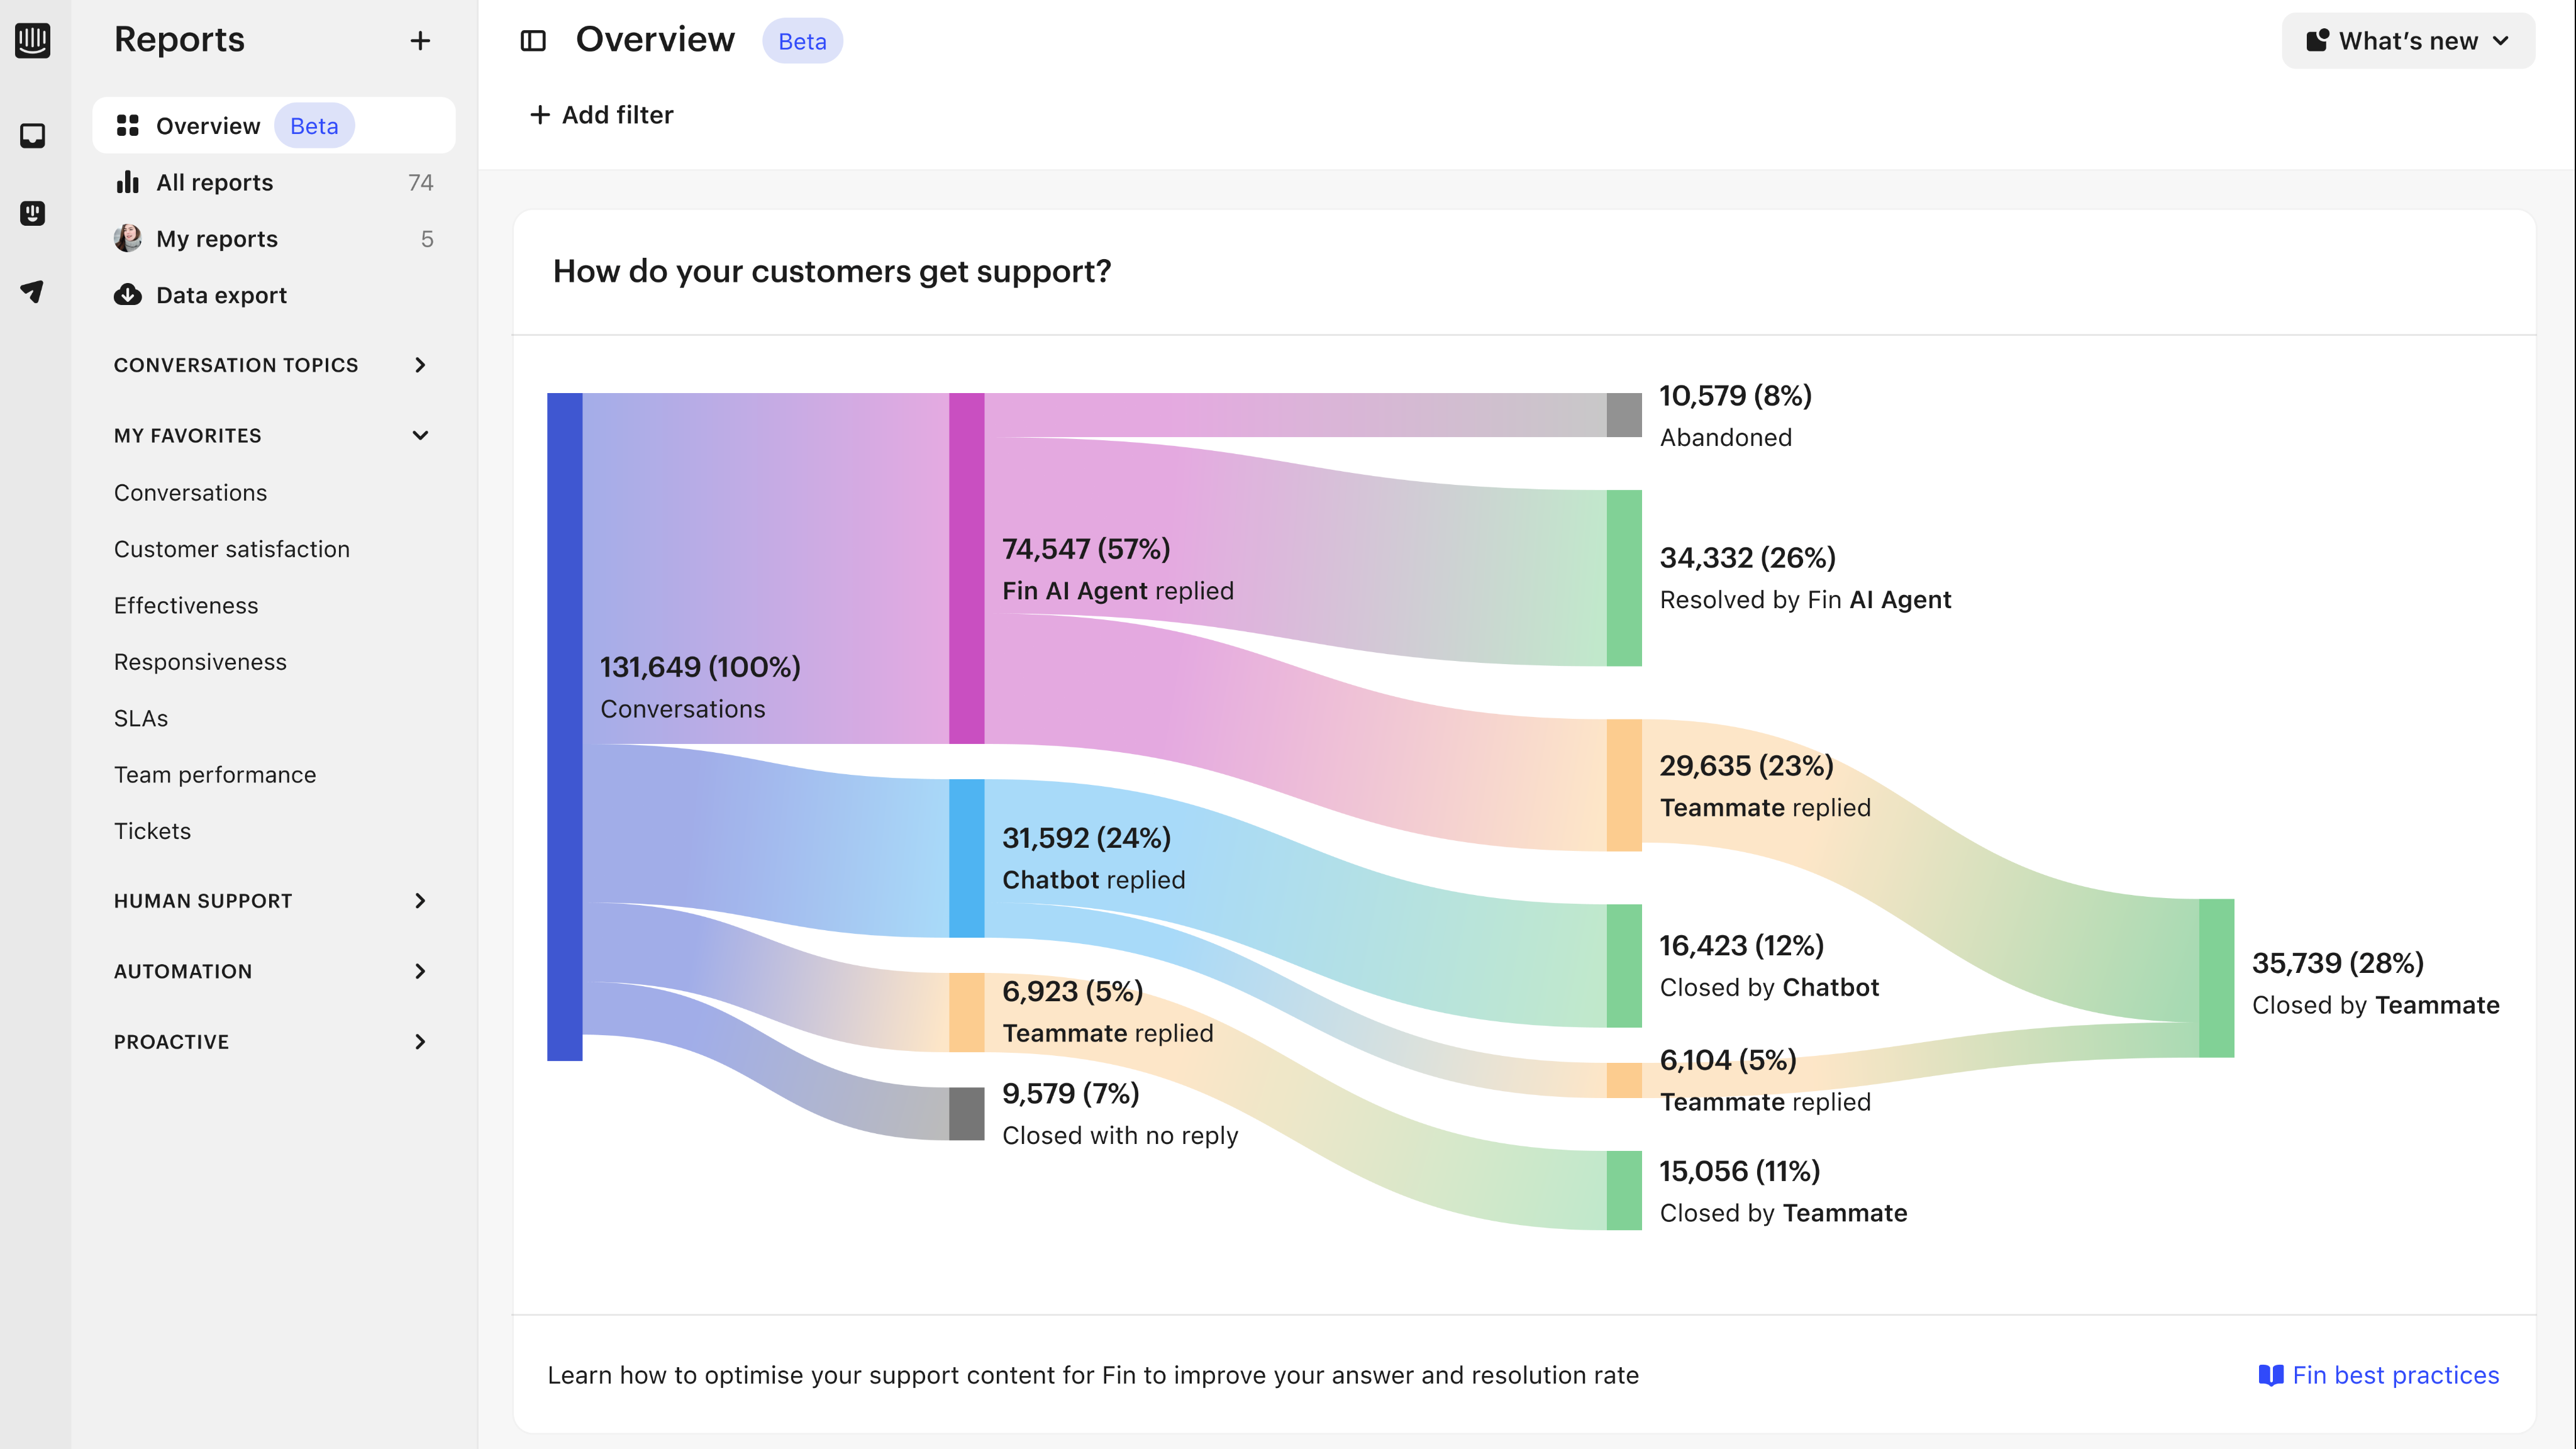This screenshot has width=2576, height=1449.
Task: Click the magenta Fin AI Agent replied bar
Action: tap(966, 568)
